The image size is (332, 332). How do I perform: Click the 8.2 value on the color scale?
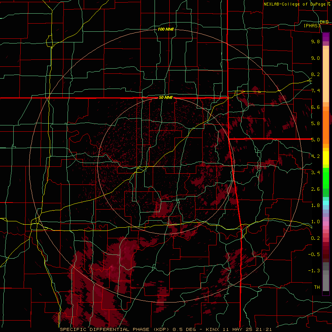pyautogui.click(x=315, y=74)
